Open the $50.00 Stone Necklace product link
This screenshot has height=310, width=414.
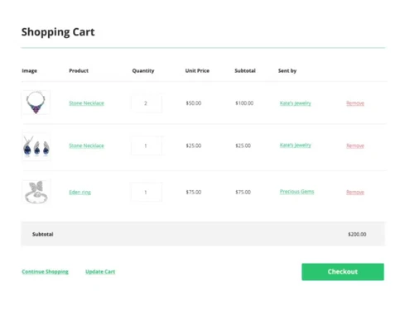[x=86, y=103]
